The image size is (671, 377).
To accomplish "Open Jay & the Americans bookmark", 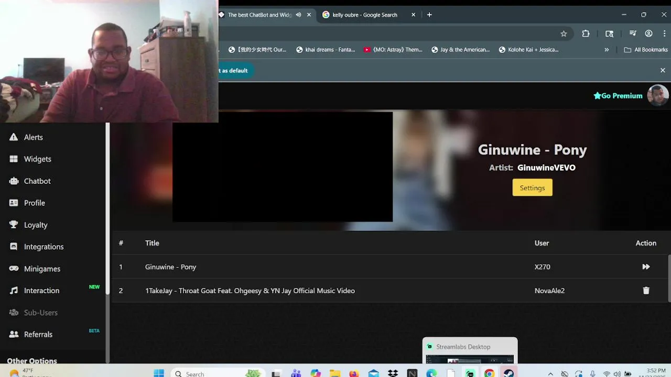I will (460, 50).
